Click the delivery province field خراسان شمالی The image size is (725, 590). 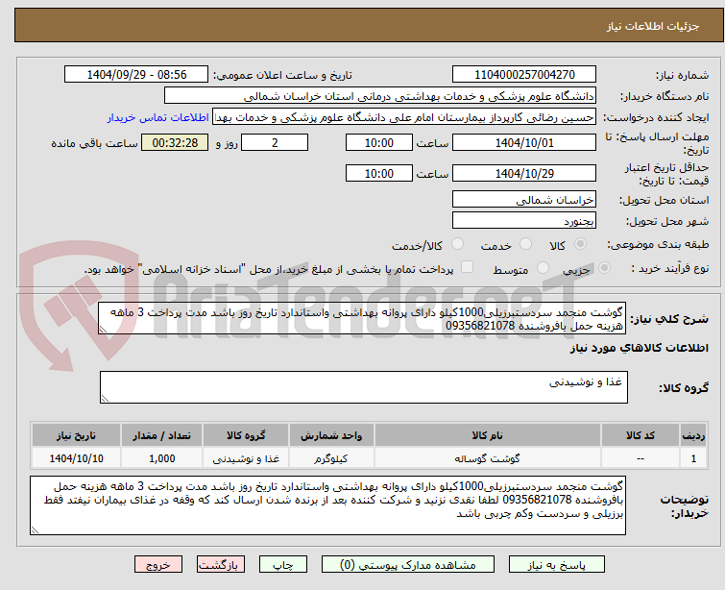click(524, 200)
